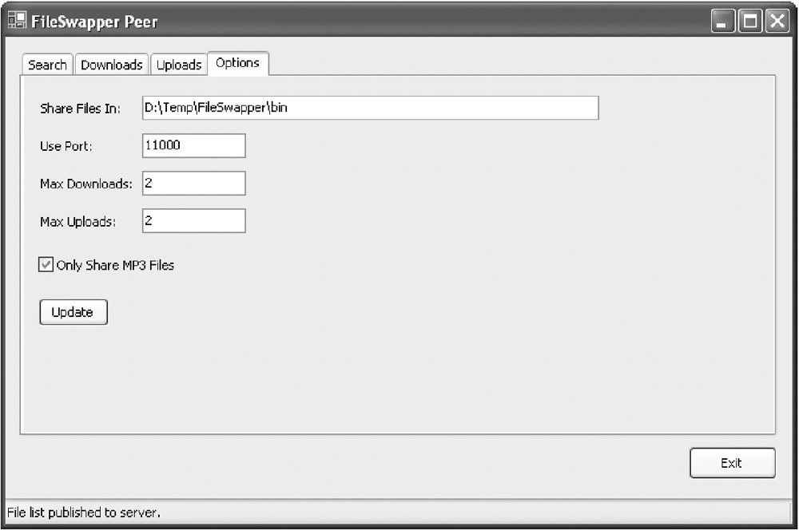Select the Options tab
The height and width of the screenshot is (530, 799).
pos(238,63)
